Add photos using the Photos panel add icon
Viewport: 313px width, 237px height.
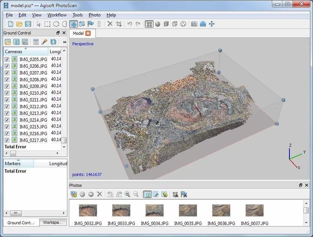tap(73, 194)
